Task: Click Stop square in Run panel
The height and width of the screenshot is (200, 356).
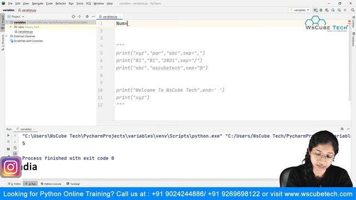Action: click(x=8, y=142)
